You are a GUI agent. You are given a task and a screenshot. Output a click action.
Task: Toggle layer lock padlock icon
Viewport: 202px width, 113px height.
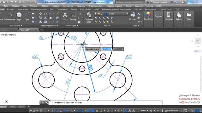(102, 14)
